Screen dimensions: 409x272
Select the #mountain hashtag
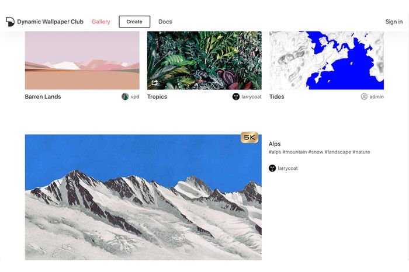(x=294, y=152)
